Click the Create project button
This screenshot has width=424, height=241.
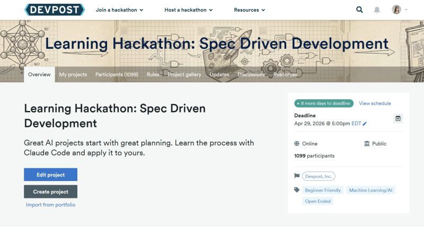[50, 192]
